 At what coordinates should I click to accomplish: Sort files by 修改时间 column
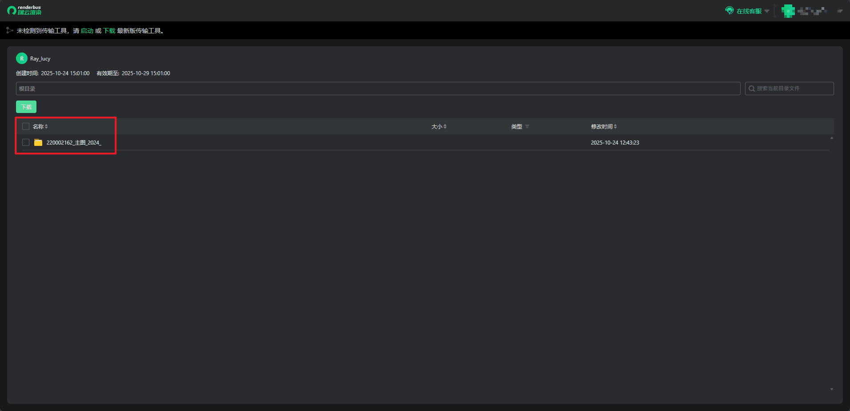tap(615, 127)
